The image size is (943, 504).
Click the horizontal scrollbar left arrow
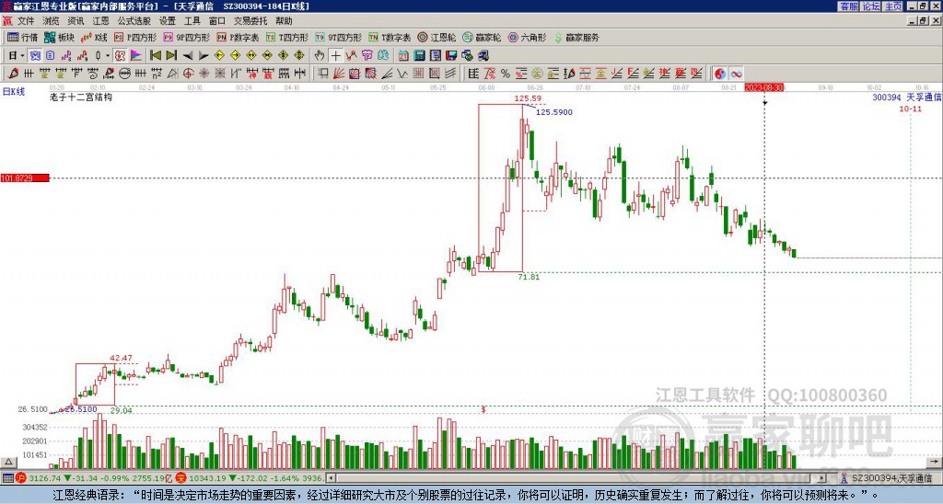[x=331, y=478]
